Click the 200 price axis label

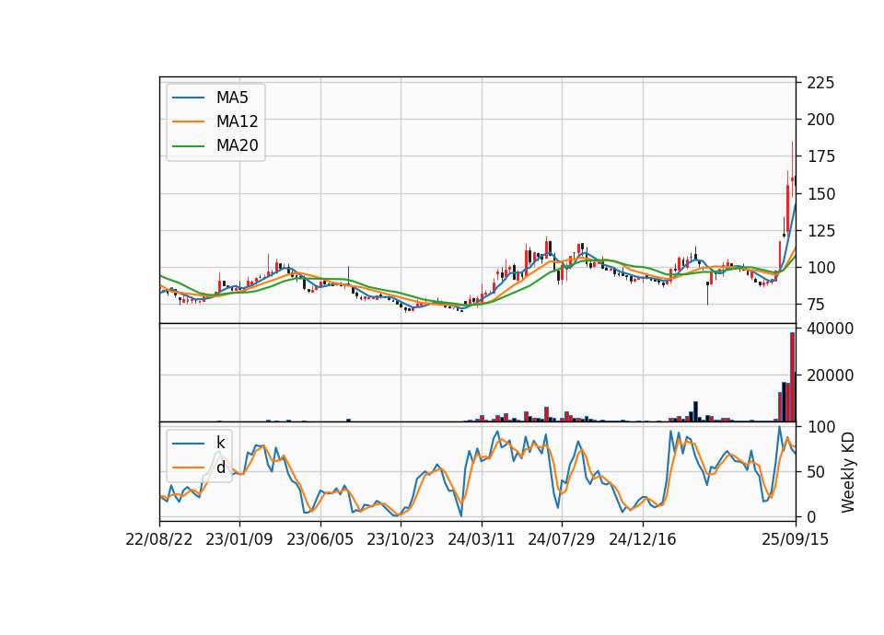tap(820, 120)
